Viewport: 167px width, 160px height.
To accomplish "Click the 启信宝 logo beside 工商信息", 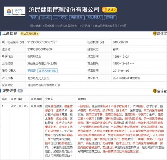I will click(160, 34).
